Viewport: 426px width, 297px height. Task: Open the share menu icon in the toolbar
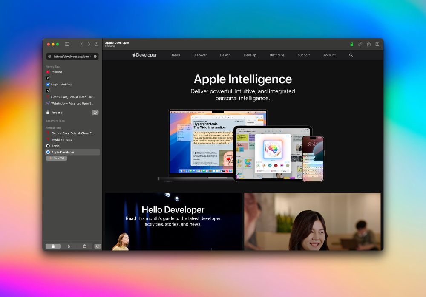point(368,44)
